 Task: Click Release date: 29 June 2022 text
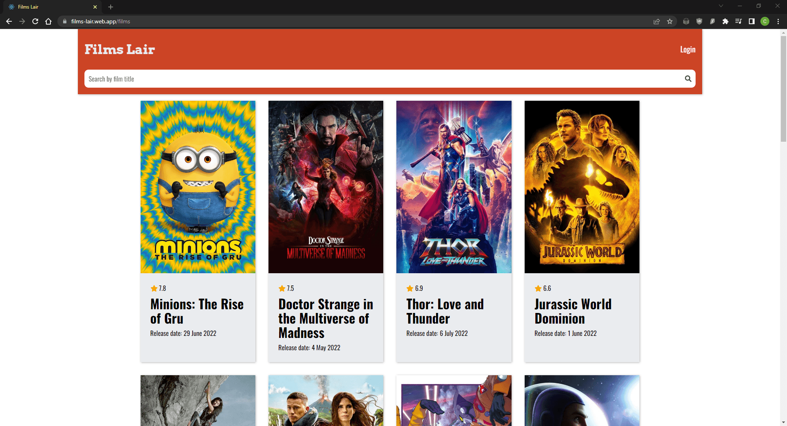183,333
